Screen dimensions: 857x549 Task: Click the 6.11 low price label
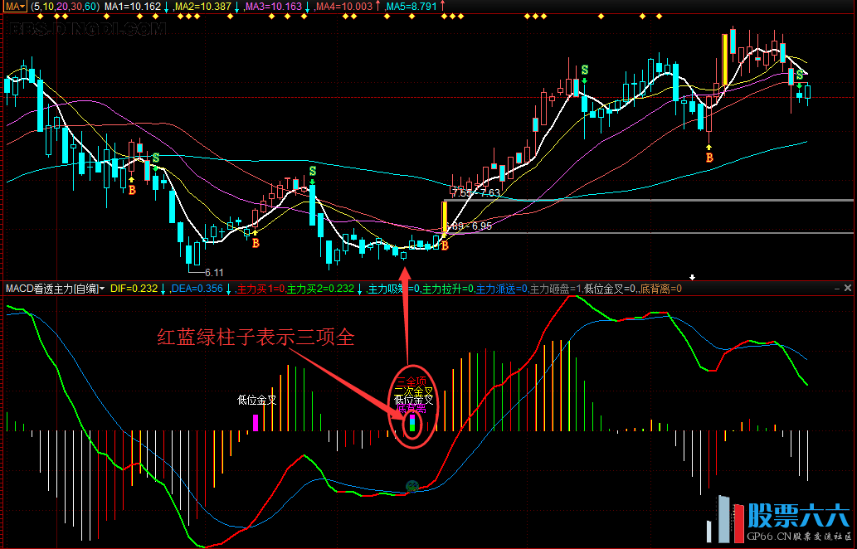tap(213, 272)
